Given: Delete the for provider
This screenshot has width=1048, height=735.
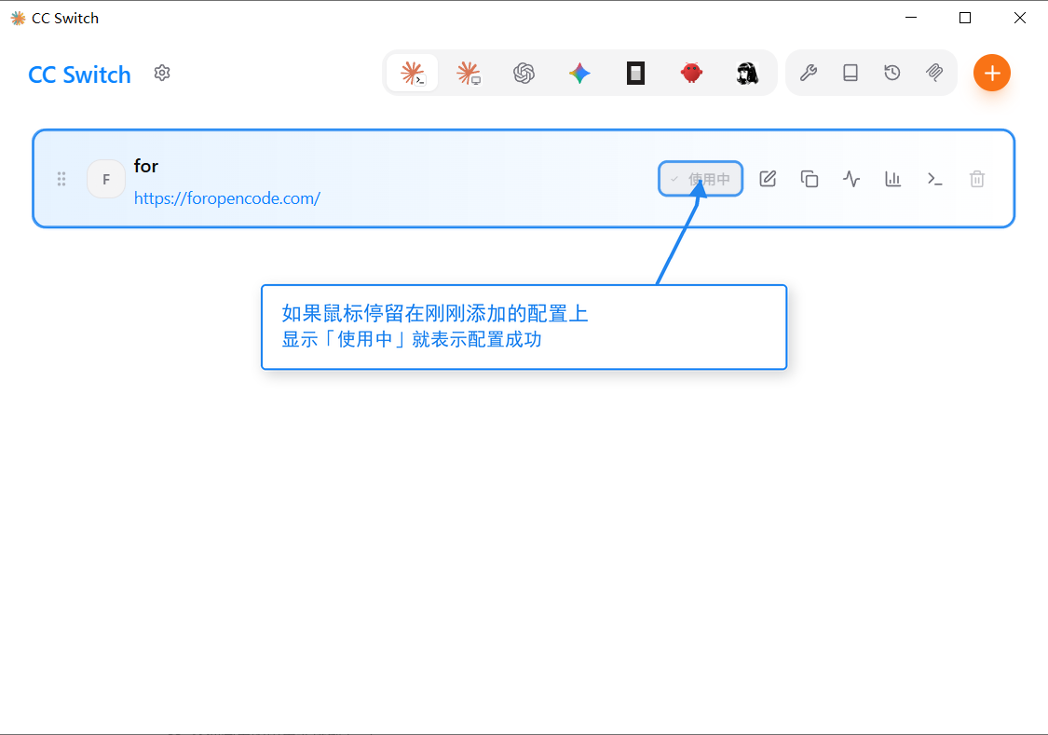Looking at the screenshot, I should point(977,179).
